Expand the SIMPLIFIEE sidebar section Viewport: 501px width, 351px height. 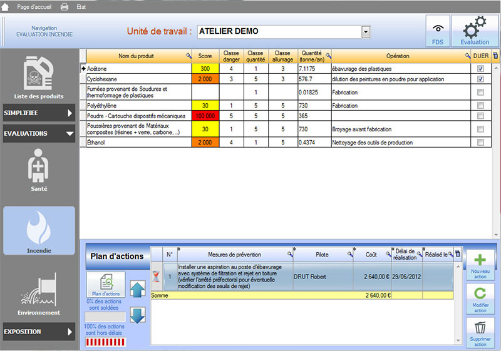(x=39, y=113)
